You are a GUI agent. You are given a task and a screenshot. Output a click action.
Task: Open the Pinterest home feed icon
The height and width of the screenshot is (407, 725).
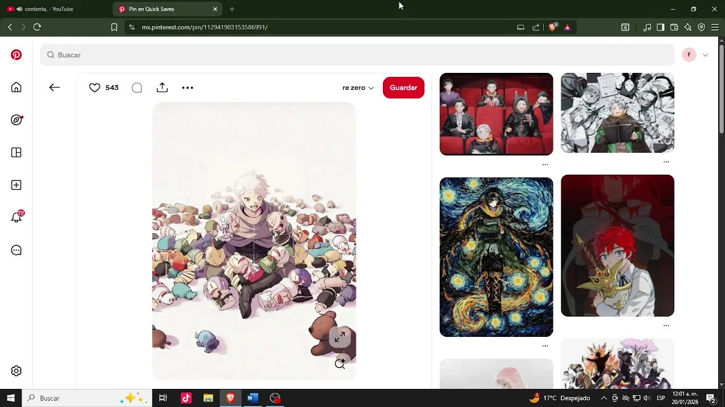(x=16, y=87)
